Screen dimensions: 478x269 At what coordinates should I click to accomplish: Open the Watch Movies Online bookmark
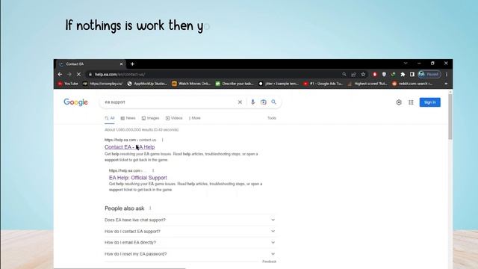coord(191,84)
